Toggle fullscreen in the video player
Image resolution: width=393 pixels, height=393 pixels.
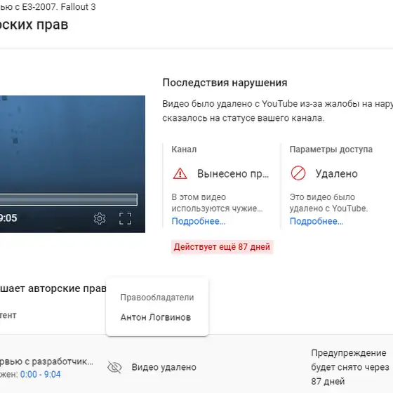coord(125,218)
